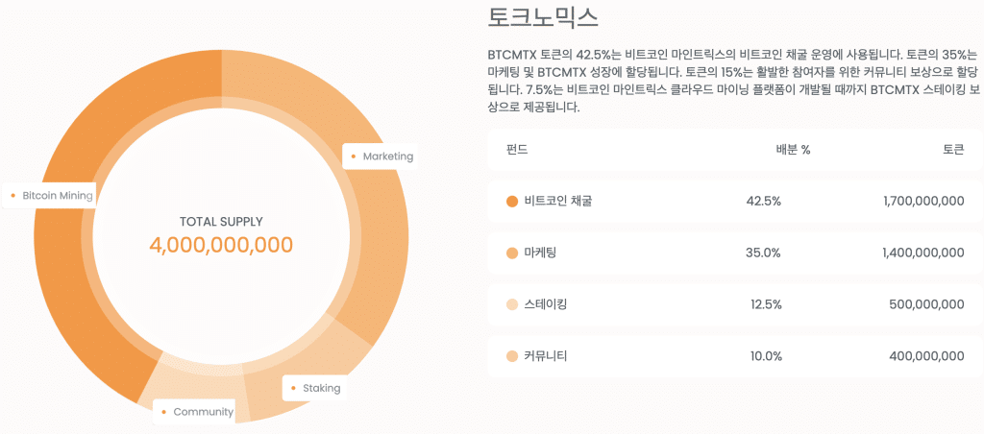The image size is (984, 434).
Task: Click the 배분 % column header
Action: 793,150
